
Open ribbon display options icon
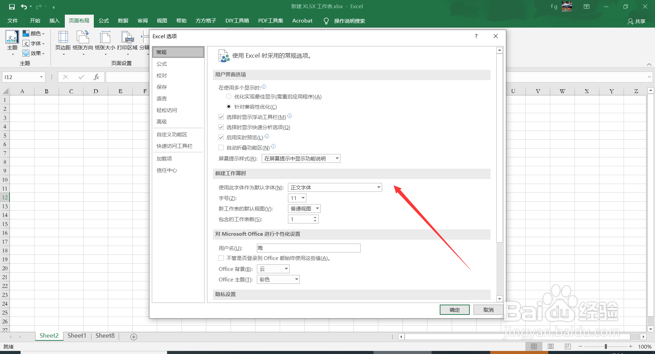[x=586, y=6]
